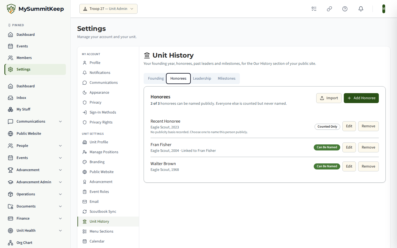
Task: Click the Inbox tray icon in sidebar
Action: click(x=10, y=98)
